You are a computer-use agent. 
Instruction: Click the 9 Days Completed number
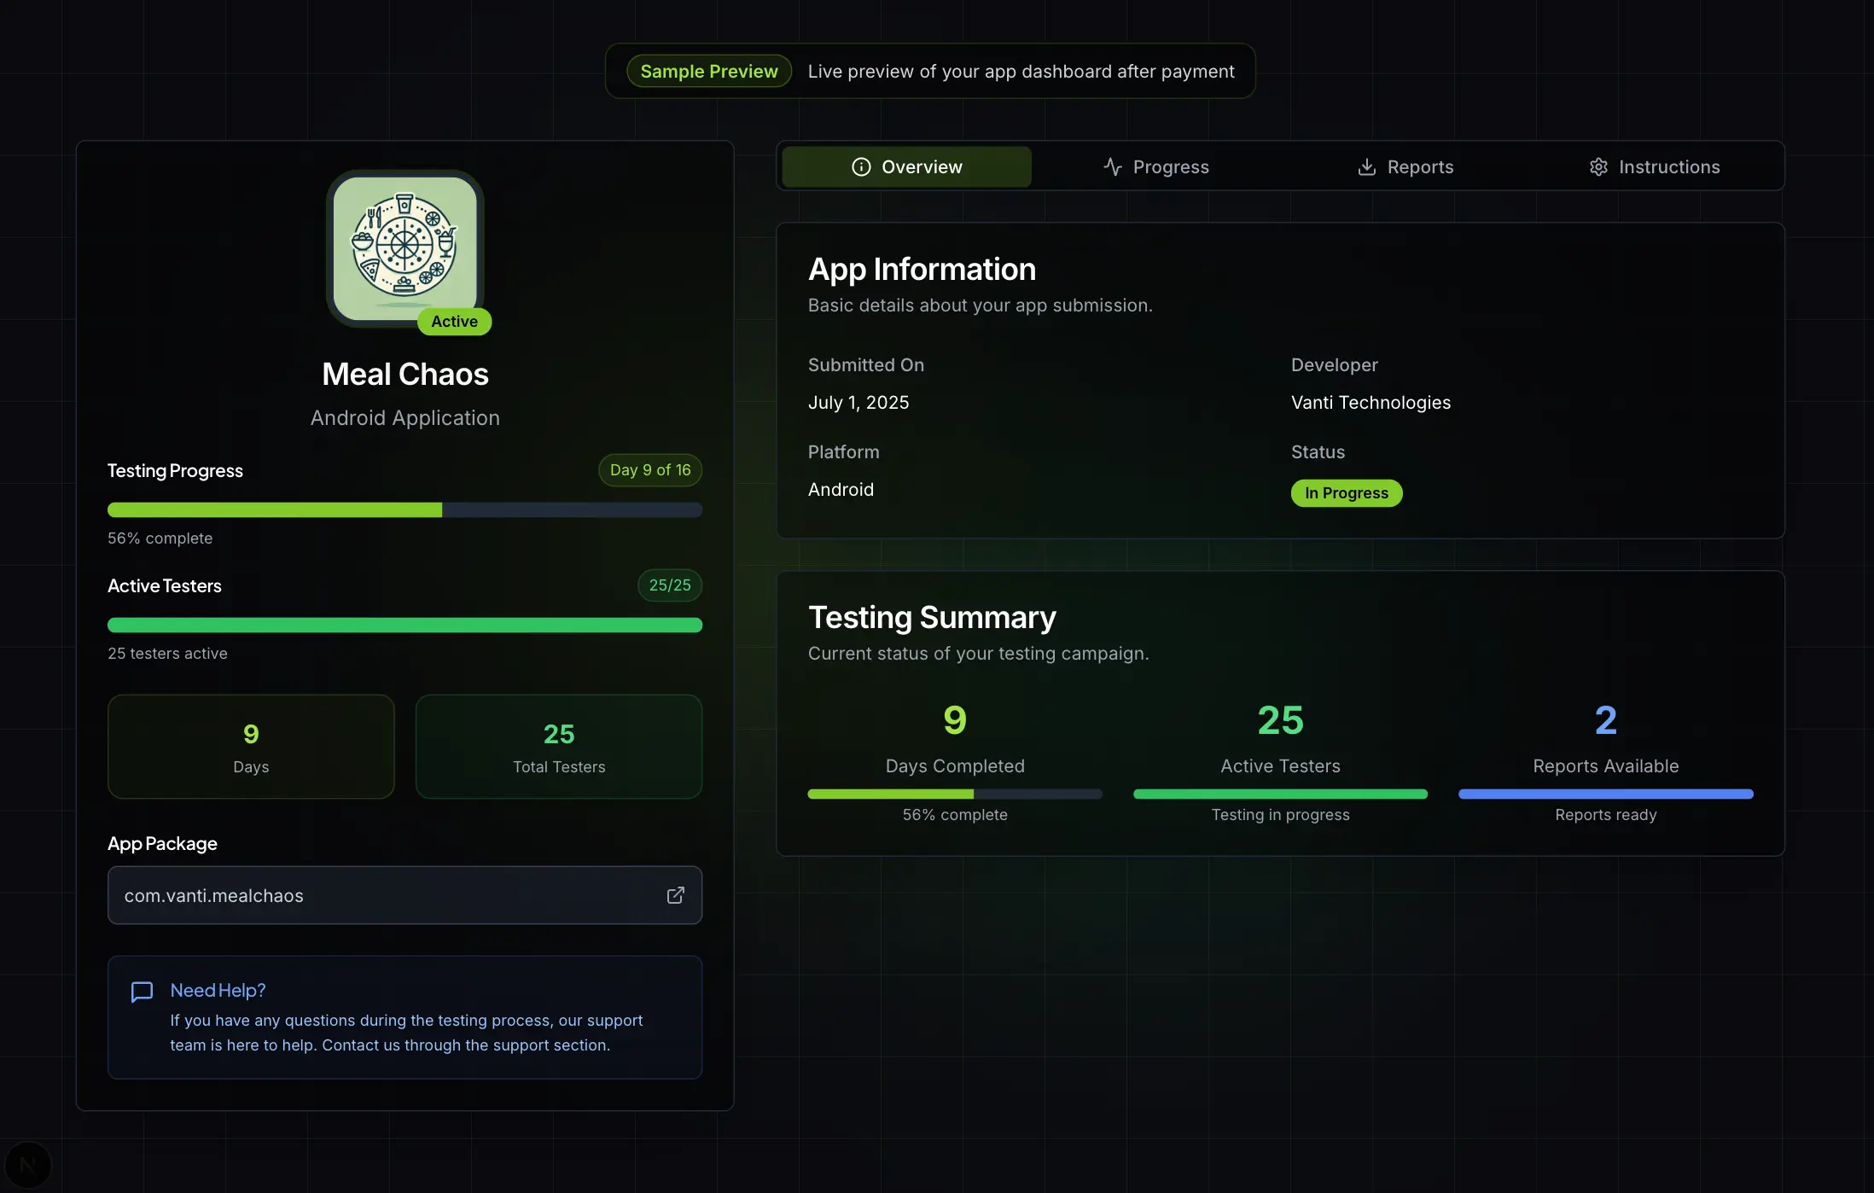click(x=955, y=721)
